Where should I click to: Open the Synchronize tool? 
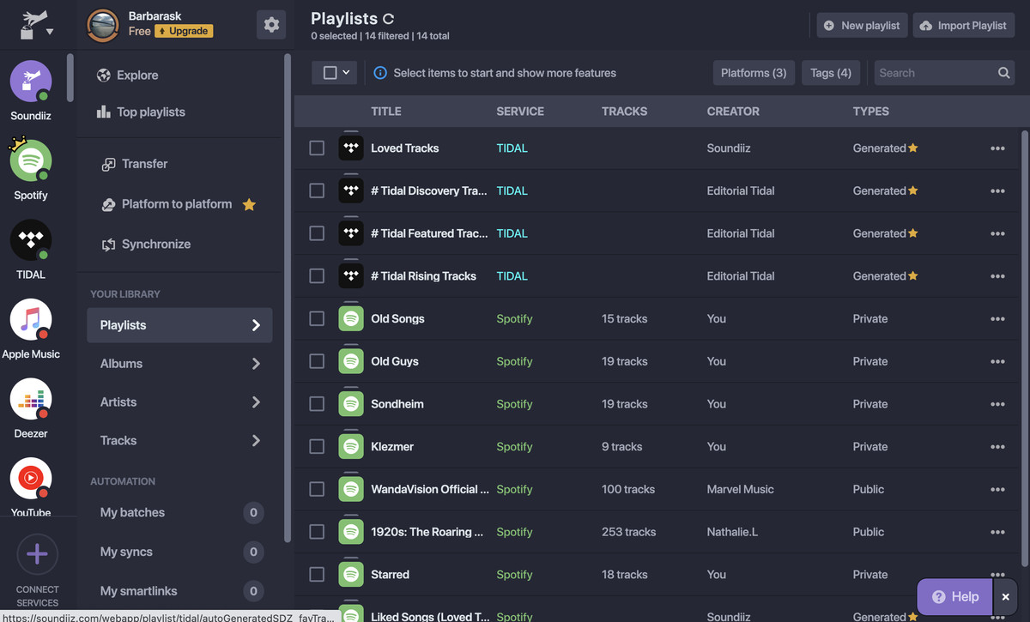pyautogui.click(x=146, y=245)
